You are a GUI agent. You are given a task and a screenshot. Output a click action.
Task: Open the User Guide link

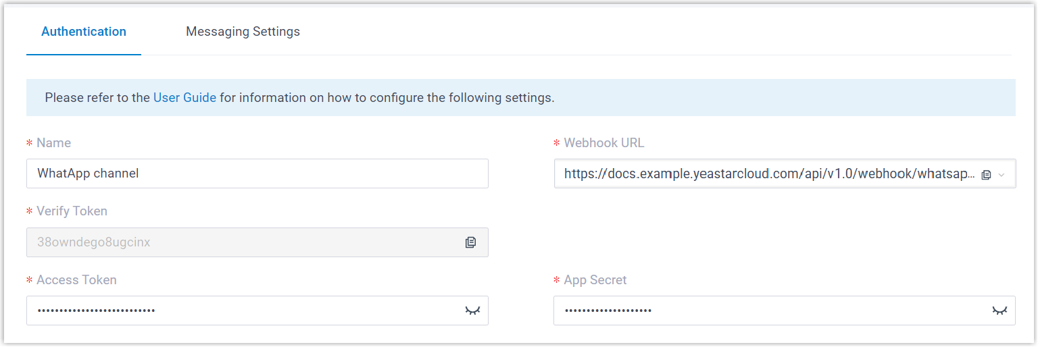pos(184,98)
